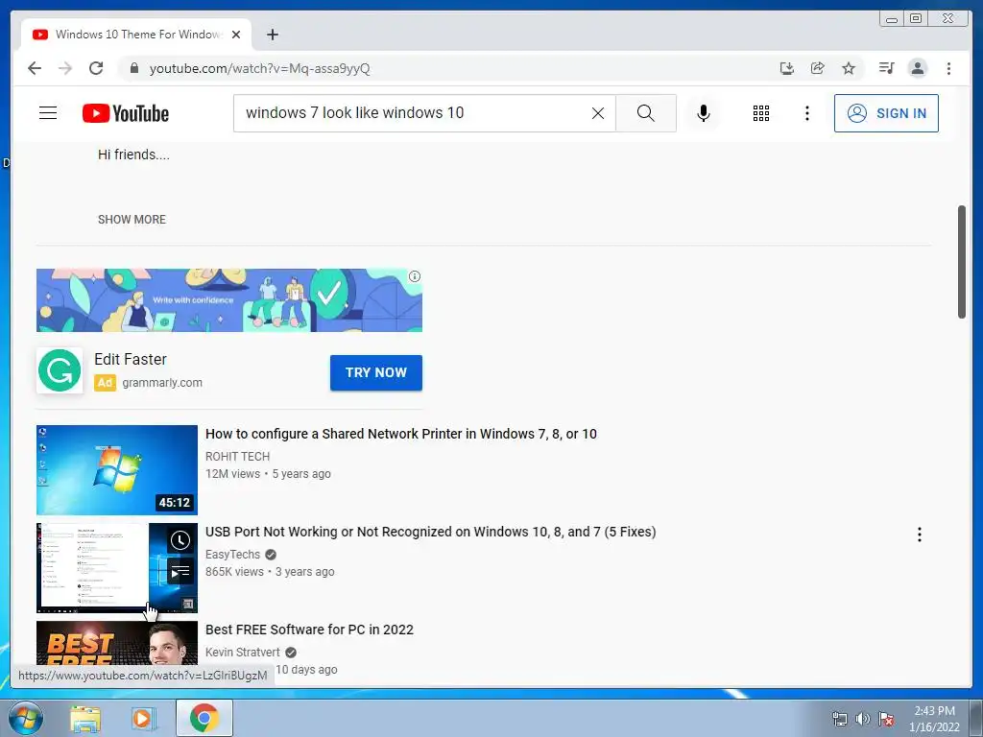Open Windows Start menu orb
This screenshot has width=983, height=737.
[x=26, y=718]
